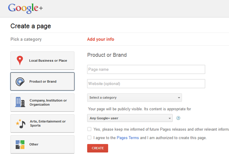Image resolution: width=229 pixels, height=158 pixels.
Task: Click the Product or Brand star badge icon
Action: pyautogui.click(x=20, y=81)
